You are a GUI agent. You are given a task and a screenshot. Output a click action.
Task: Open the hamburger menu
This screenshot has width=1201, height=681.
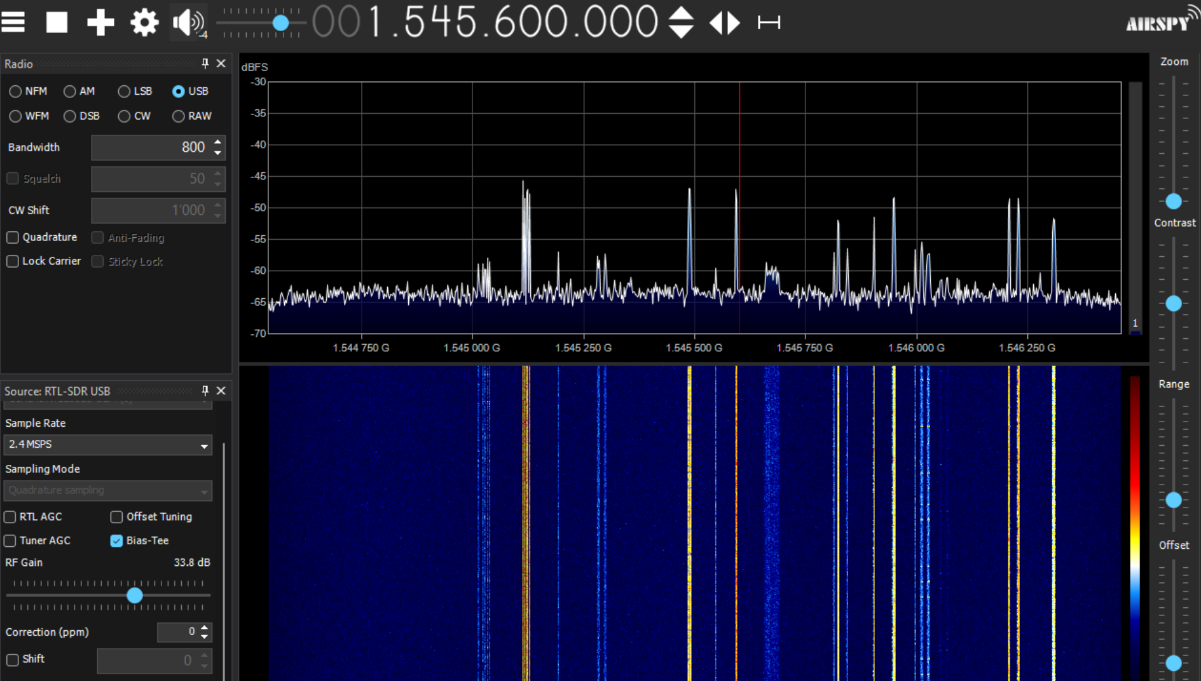13,22
